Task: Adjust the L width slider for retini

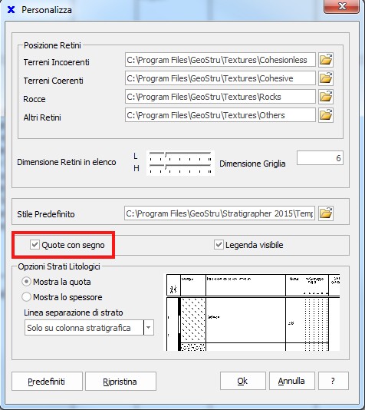Action: tap(180, 156)
